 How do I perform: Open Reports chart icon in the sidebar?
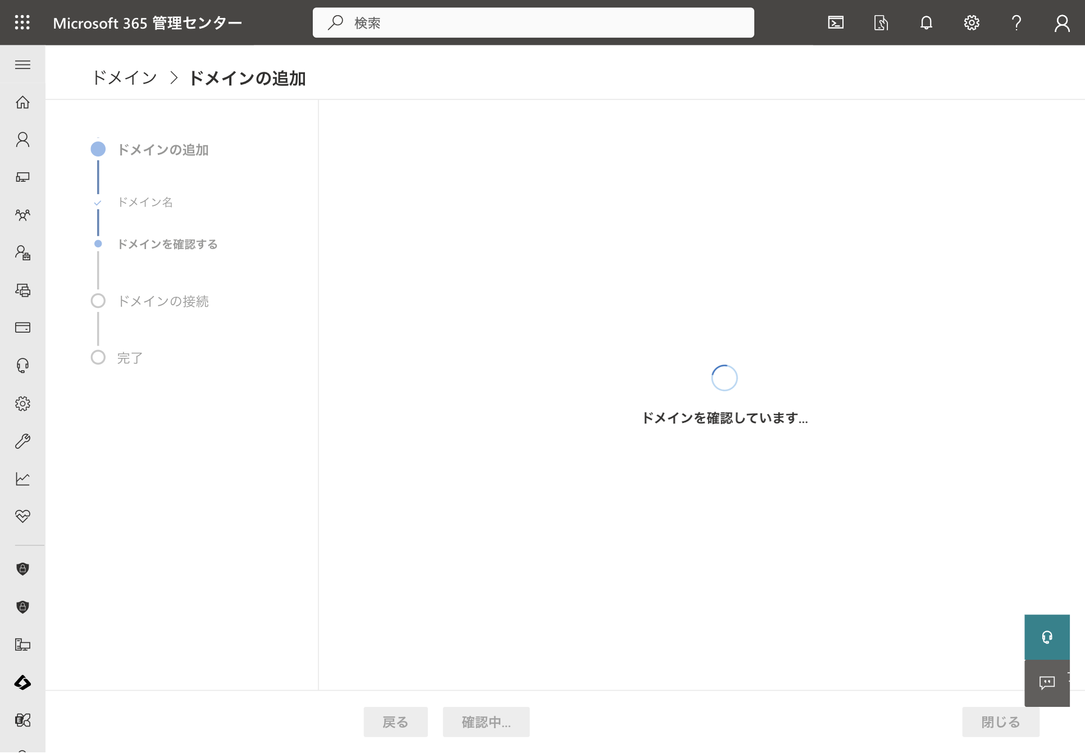(x=22, y=479)
